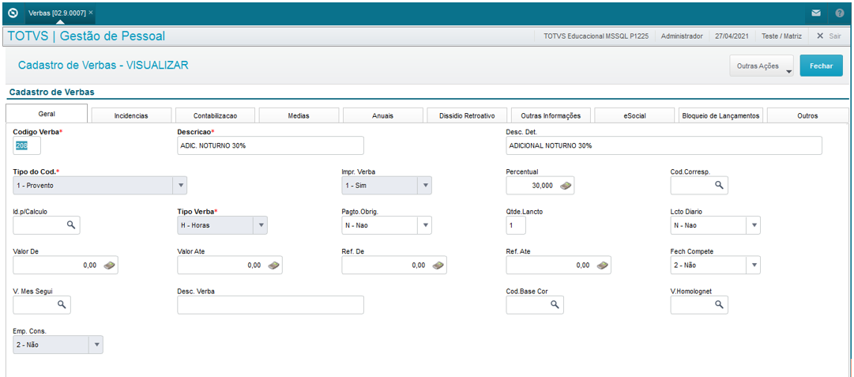Click TOTVS Educacional MSSQL P1225 label

(x=596, y=36)
